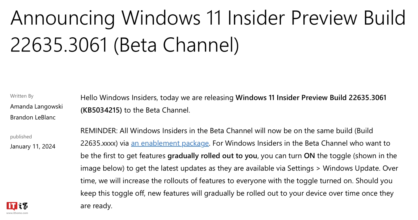Click bold "Windows 11 Insider Preview Build 22635.3061" text
This screenshot has width=418, height=220.
tap(311, 98)
